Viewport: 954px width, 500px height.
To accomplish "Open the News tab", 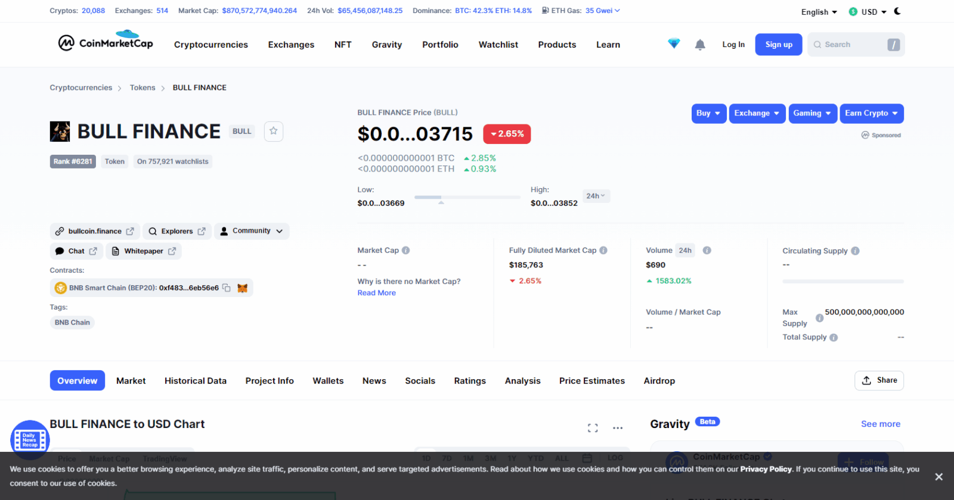I will pos(374,381).
